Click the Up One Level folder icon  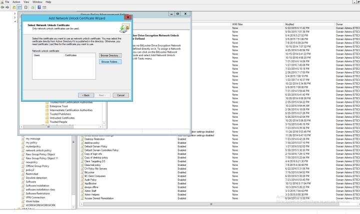click(14, 8)
